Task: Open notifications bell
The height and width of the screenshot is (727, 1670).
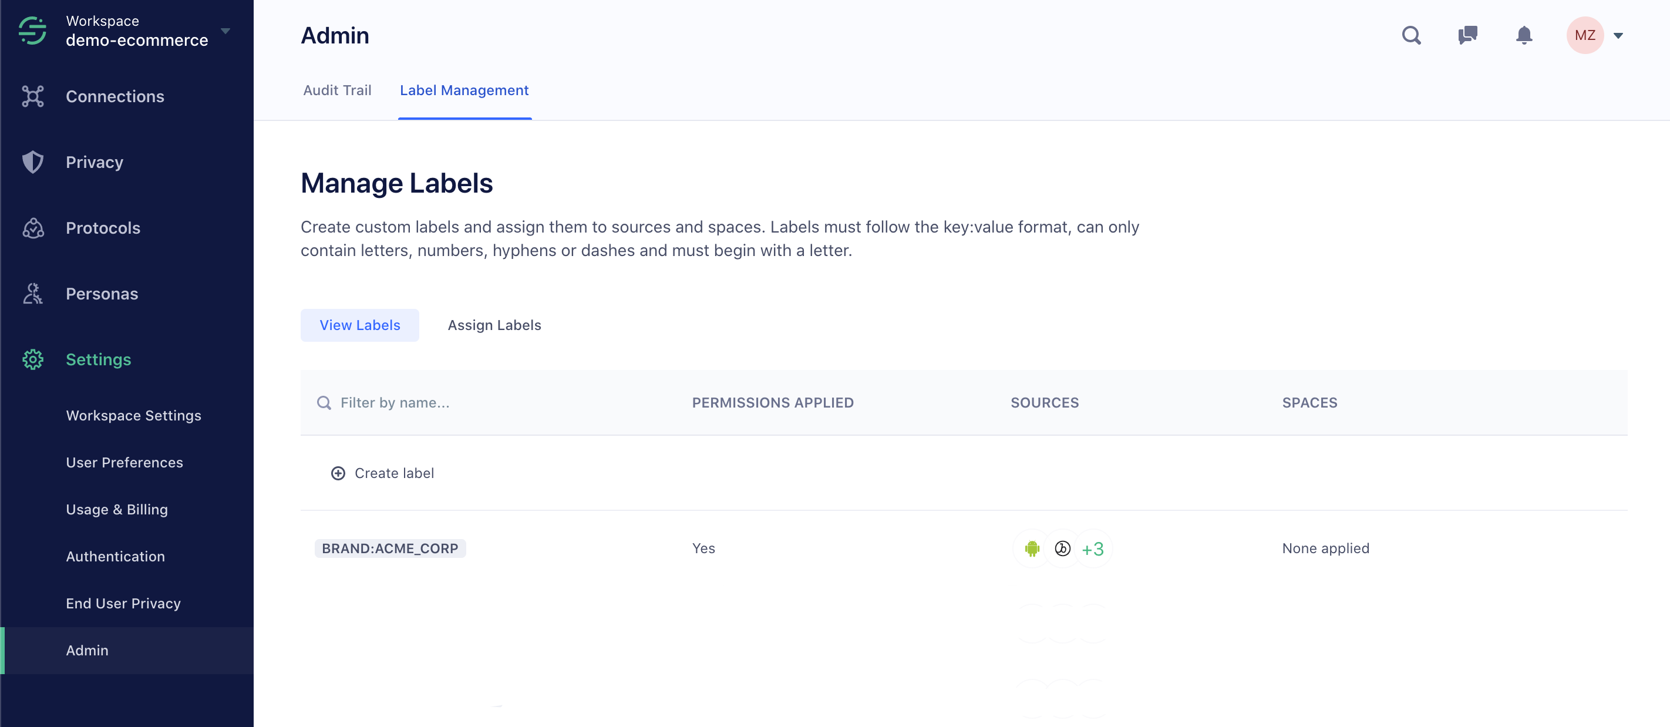Action: (1523, 35)
